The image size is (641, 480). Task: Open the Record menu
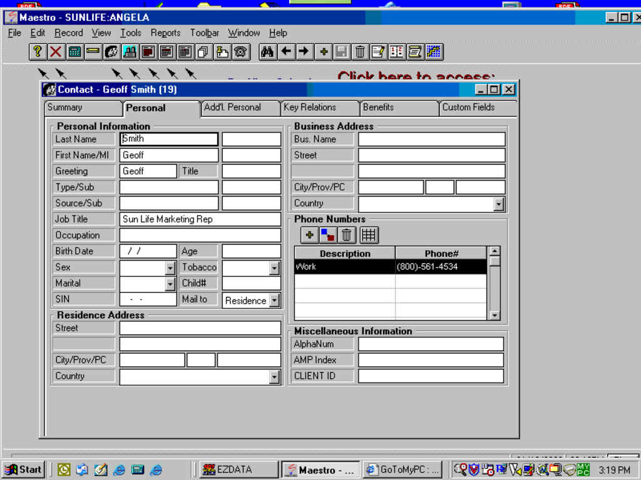[x=69, y=32]
